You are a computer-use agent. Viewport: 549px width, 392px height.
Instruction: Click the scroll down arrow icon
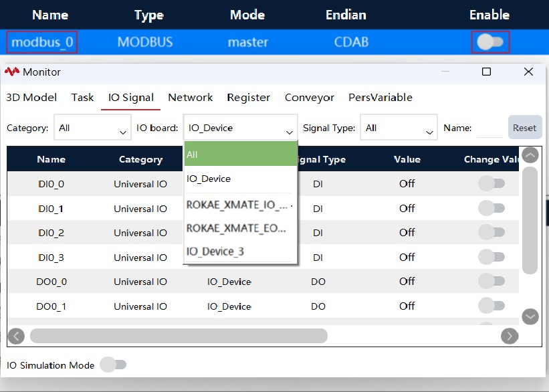tap(530, 316)
